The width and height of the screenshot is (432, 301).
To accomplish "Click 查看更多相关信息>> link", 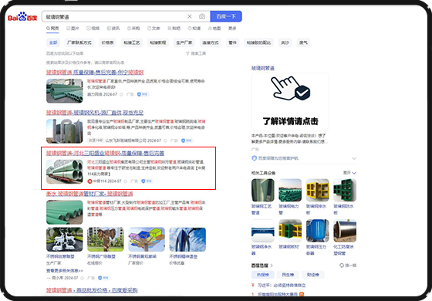I will pyautogui.click(x=65, y=271).
